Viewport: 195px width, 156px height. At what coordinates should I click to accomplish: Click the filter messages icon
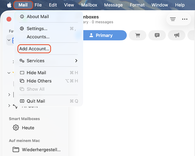coord(173,19)
